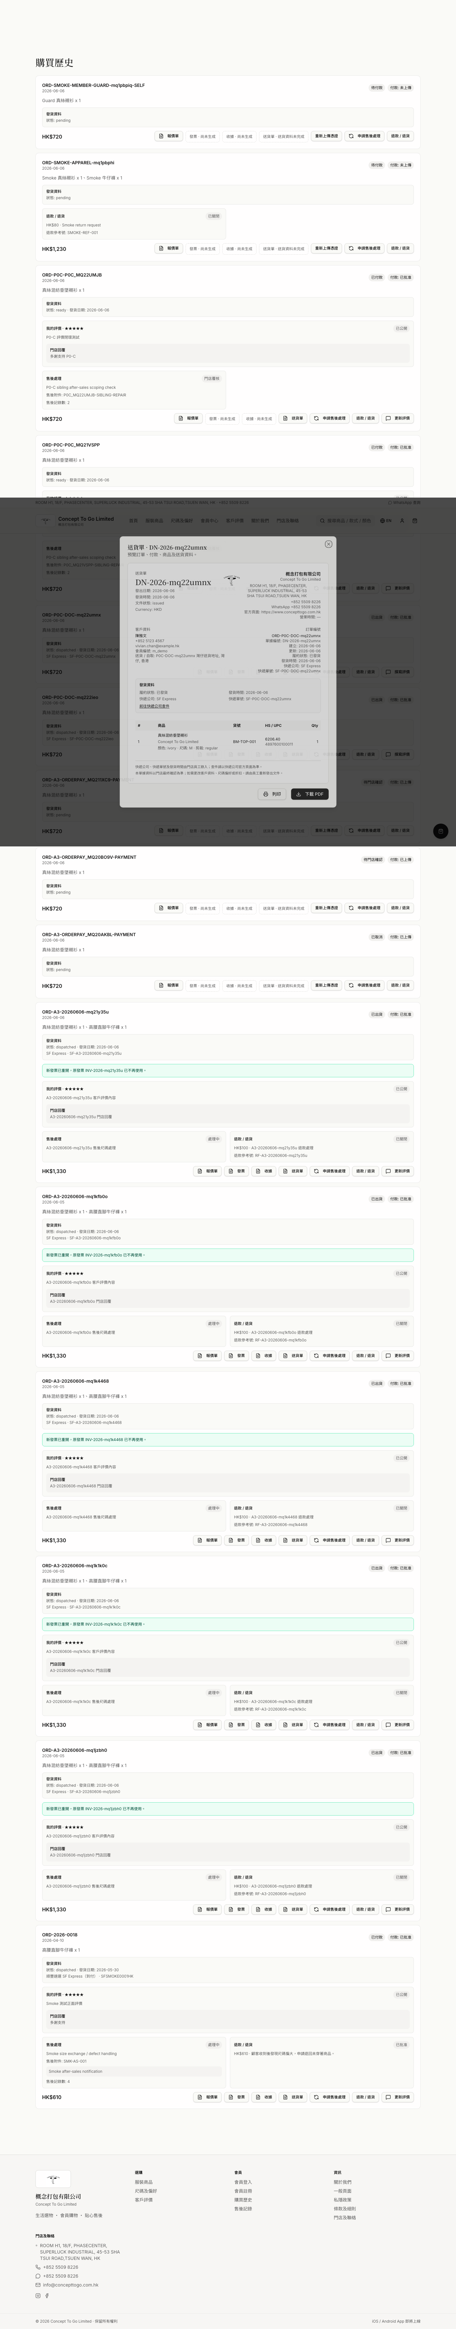The image size is (456, 2329).
Task: Click 下載 PDF in the delivery note dialog
Action: click(310, 794)
